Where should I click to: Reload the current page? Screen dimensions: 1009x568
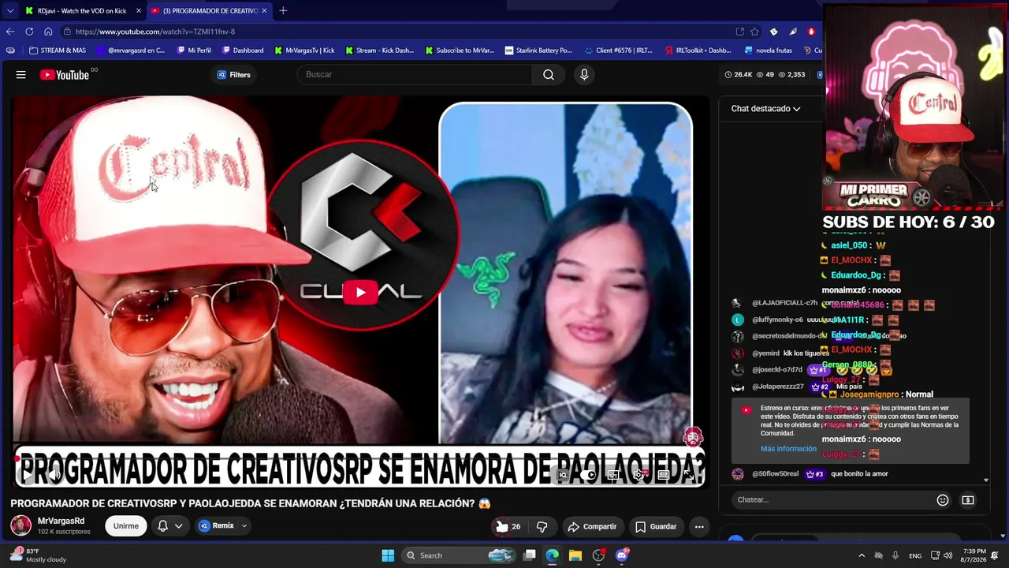29,32
